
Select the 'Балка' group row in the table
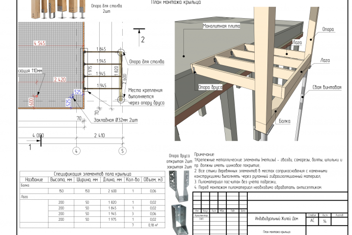click(x=92, y=185)
